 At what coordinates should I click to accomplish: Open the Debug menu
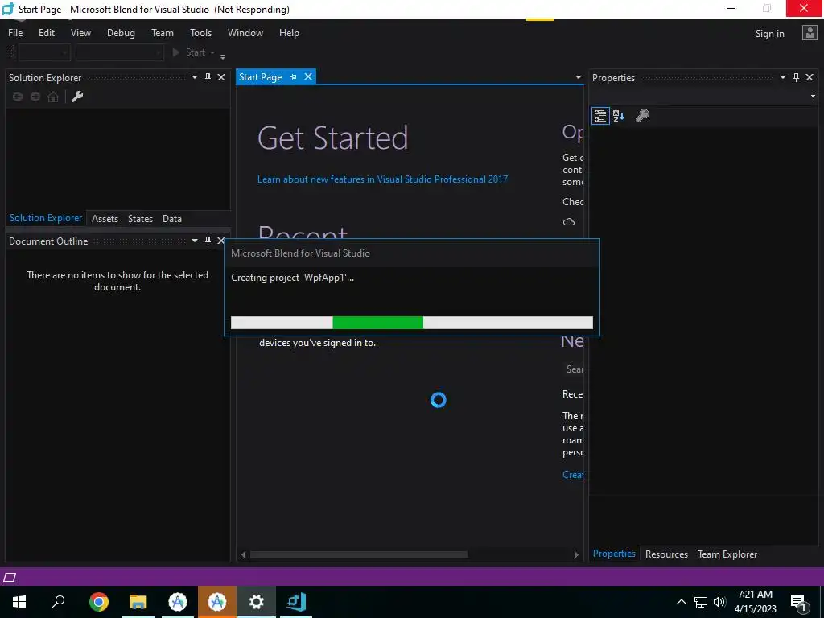point(121,32)
